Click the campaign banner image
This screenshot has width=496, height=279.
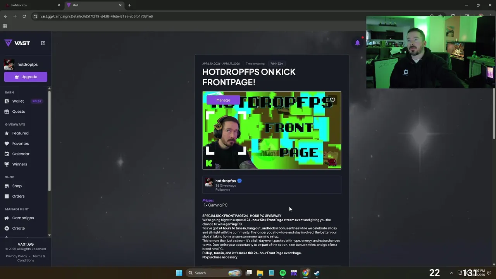tap(272, 131)
